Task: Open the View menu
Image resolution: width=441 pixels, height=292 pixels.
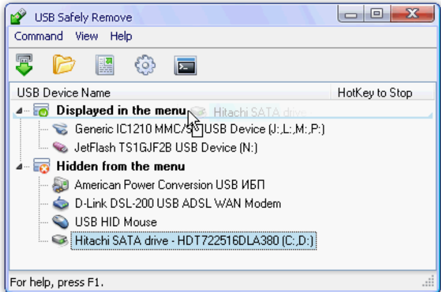Action: pyautogui.click(x=86, y=36)
